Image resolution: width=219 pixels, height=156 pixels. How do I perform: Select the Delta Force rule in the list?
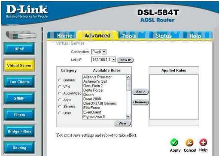[x=93, y=90]
